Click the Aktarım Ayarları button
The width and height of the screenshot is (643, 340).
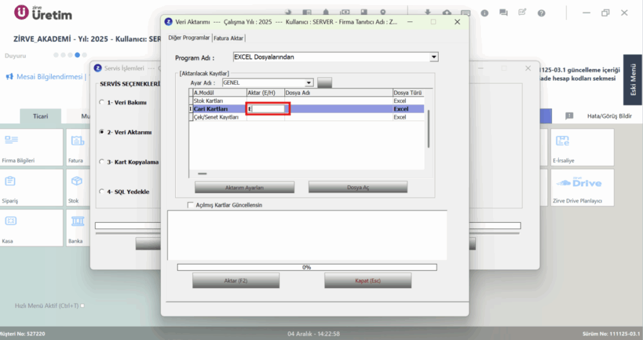244,187
